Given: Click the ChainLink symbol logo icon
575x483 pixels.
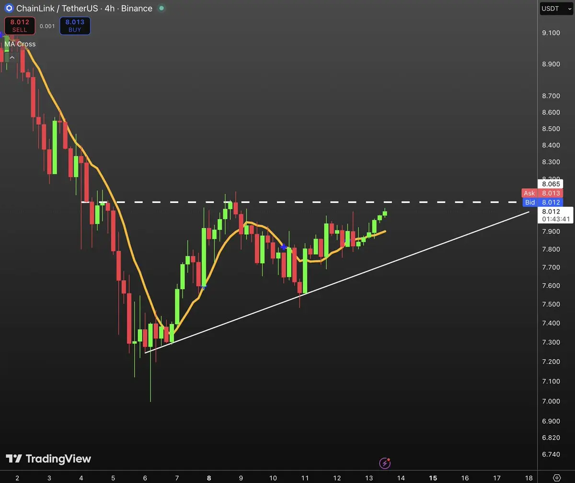Looking at the screenshot, I should 8,8.
